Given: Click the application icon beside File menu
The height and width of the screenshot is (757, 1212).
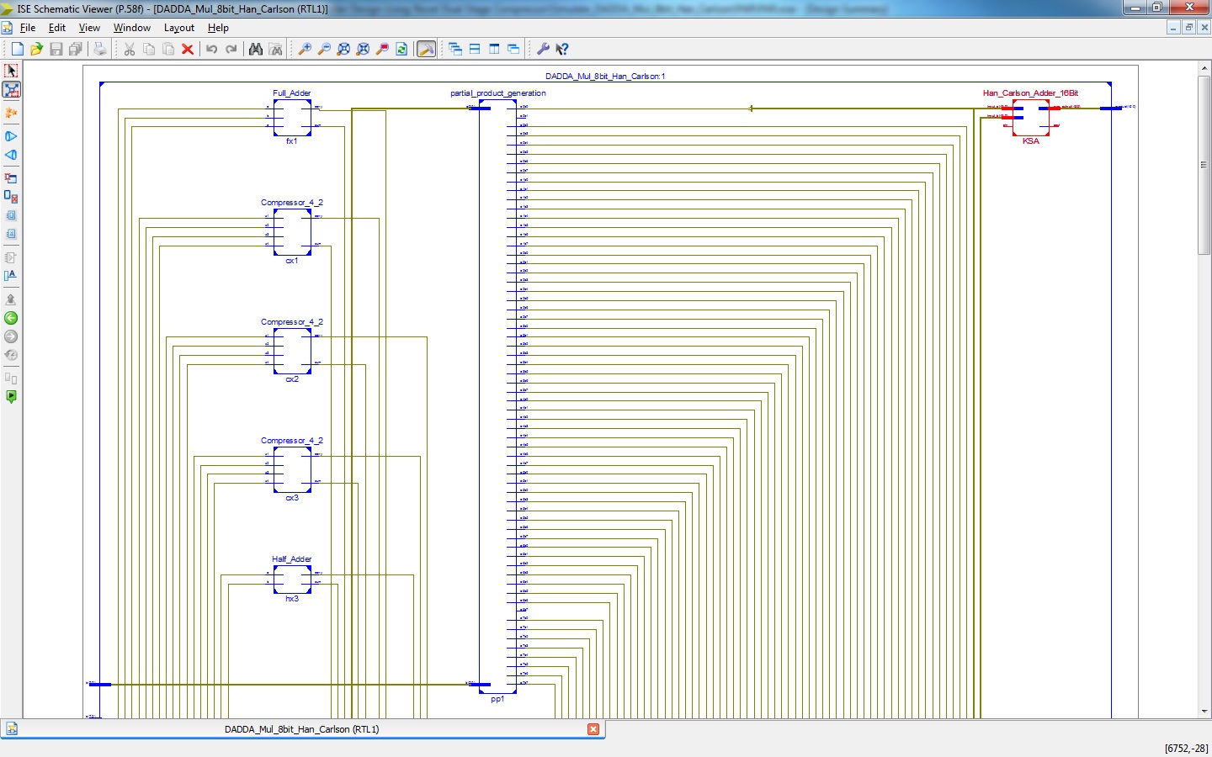Looking at the screenshot, I should pyautogui.click(x=7, y=28).
